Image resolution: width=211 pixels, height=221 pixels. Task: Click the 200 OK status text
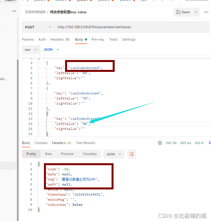171,143
